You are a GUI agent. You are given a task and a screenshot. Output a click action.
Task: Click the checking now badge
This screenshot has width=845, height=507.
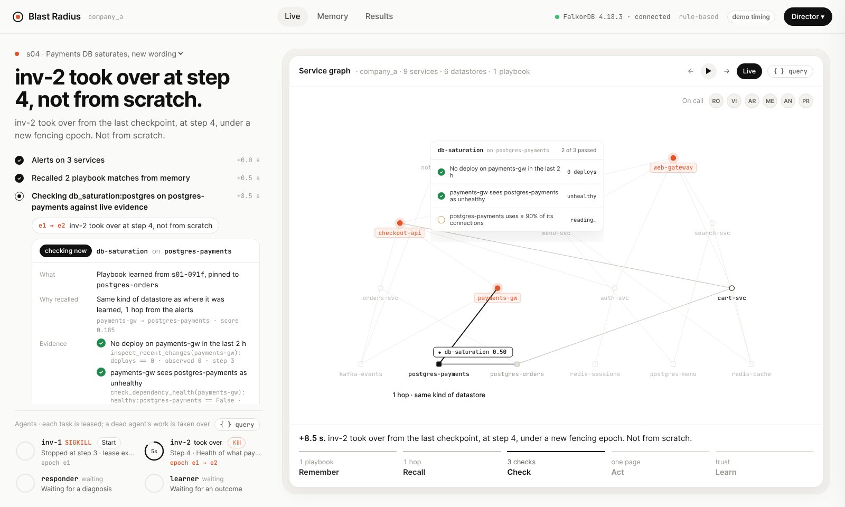[65, 251]
